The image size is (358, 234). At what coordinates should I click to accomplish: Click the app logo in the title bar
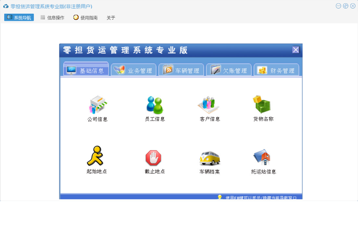pyautogui.click(x=6, y=6)
